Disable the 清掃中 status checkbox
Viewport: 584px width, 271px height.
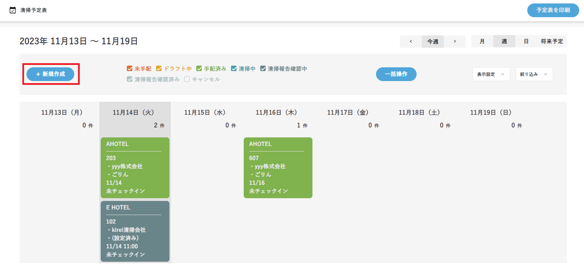point(234,69)
